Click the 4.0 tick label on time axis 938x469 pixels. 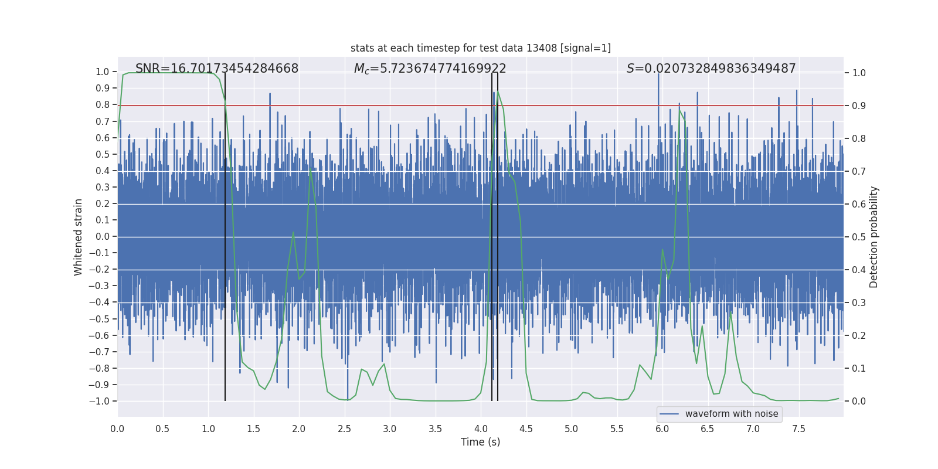click(x=481, y=429)
